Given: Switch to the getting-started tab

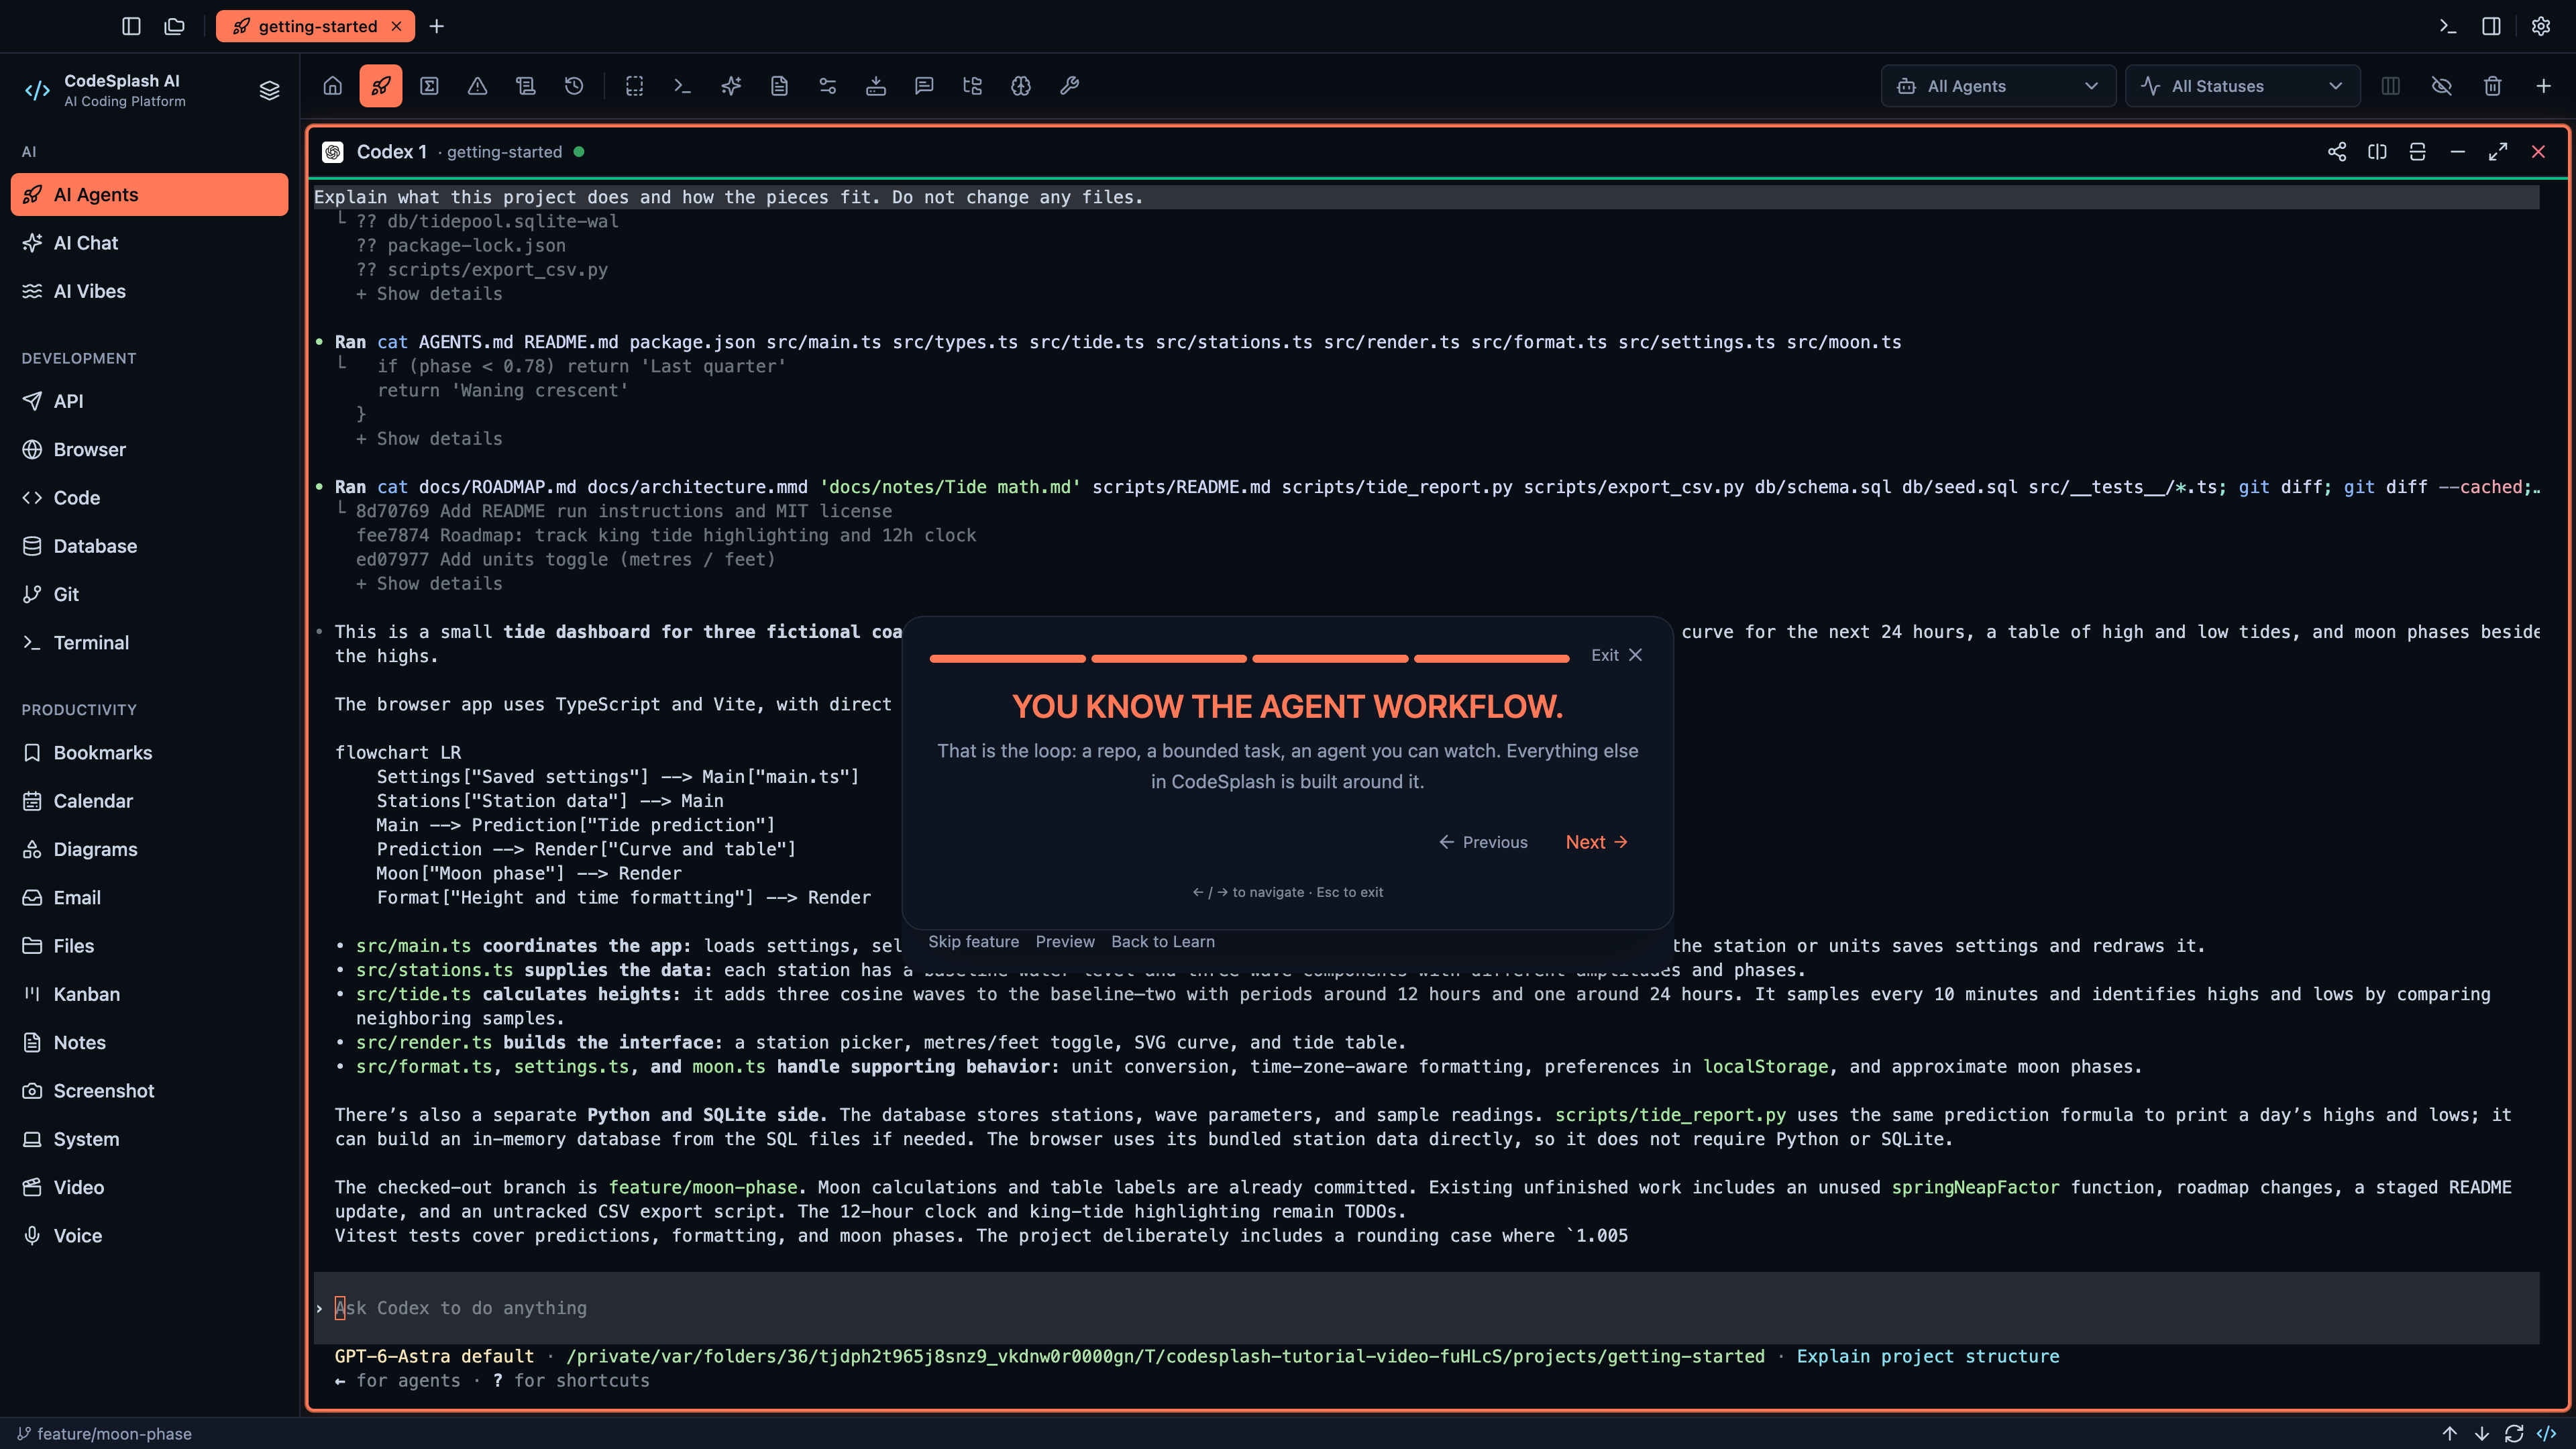Looking at the screenshot, I should coord(316,26).
